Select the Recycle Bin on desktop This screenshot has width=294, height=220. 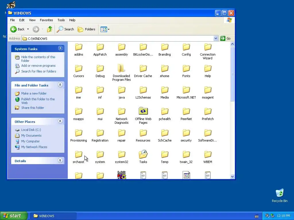[280, 195]
